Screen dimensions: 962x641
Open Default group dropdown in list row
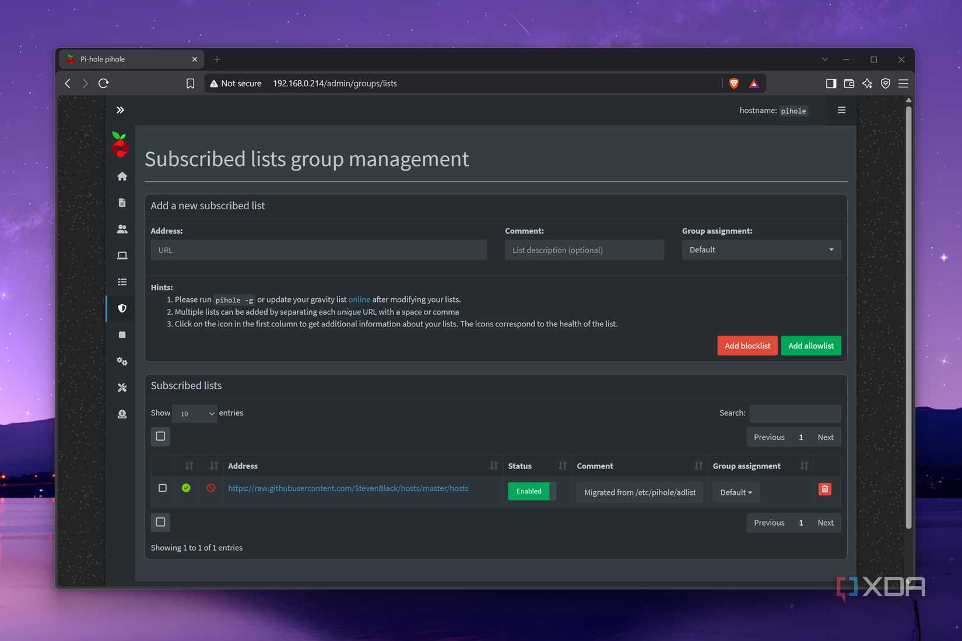(736, 492)
